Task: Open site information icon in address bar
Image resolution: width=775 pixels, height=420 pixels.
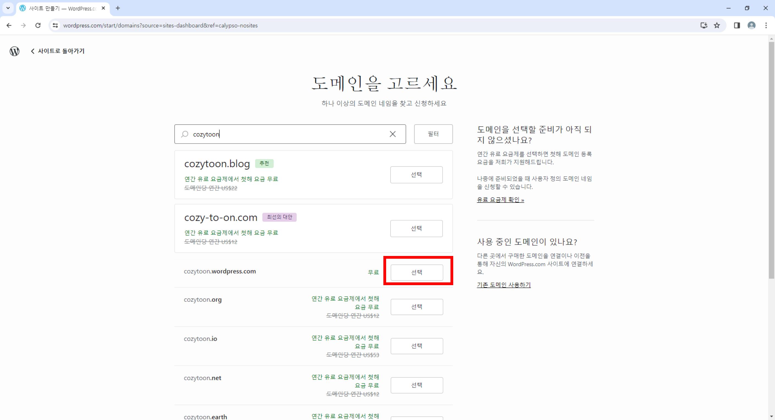Action: 55,25
